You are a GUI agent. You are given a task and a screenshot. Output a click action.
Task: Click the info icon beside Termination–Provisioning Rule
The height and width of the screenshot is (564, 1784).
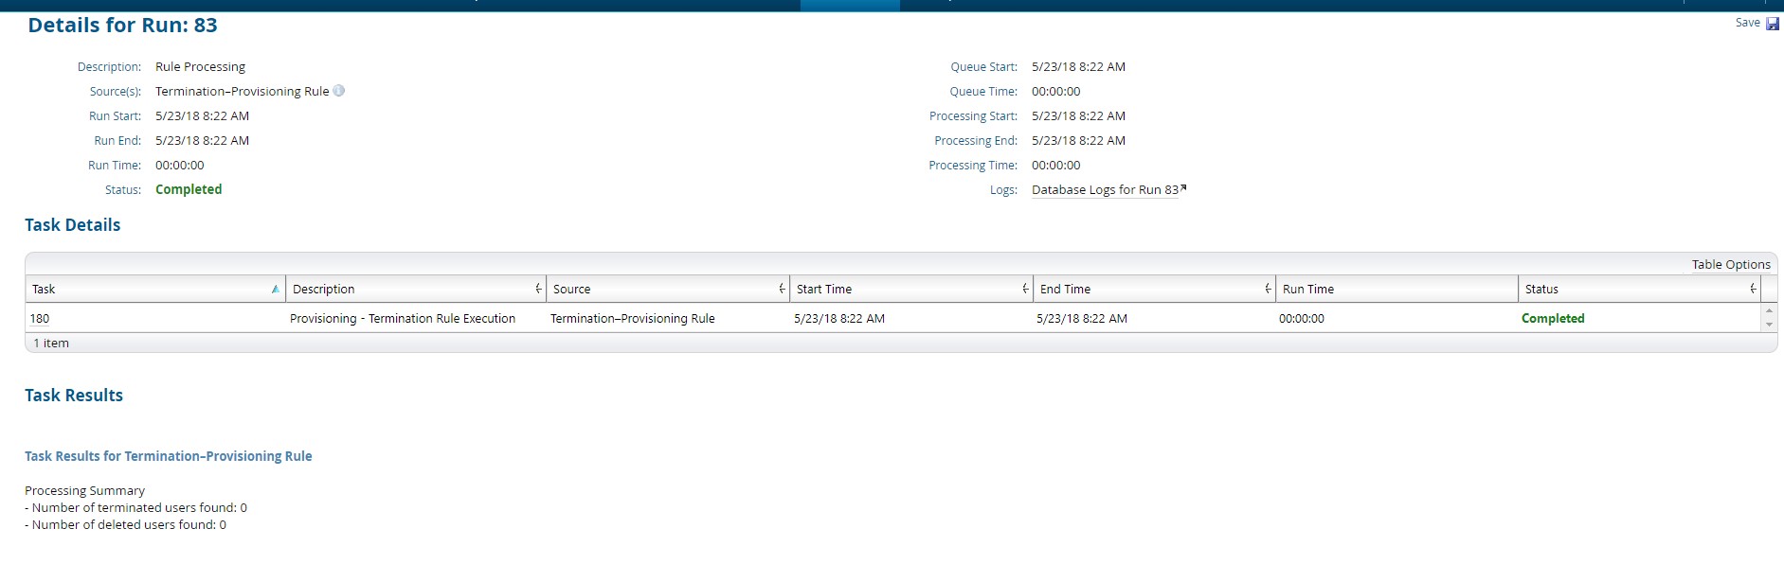[x=339, y=91]
